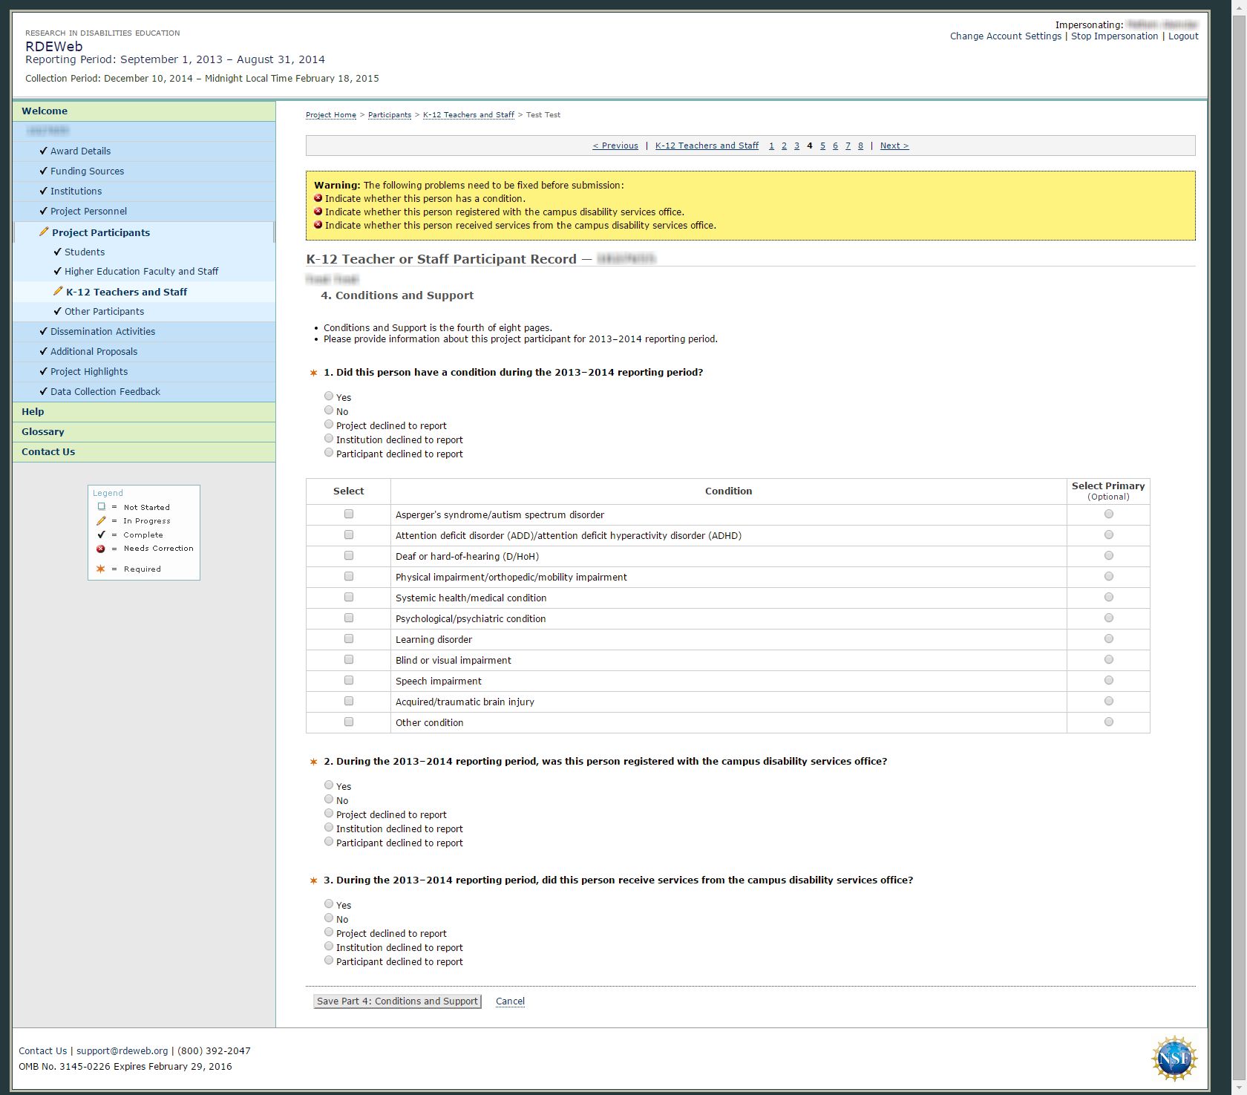Set Speech impairment as the primary condition

coord(1108,681)
